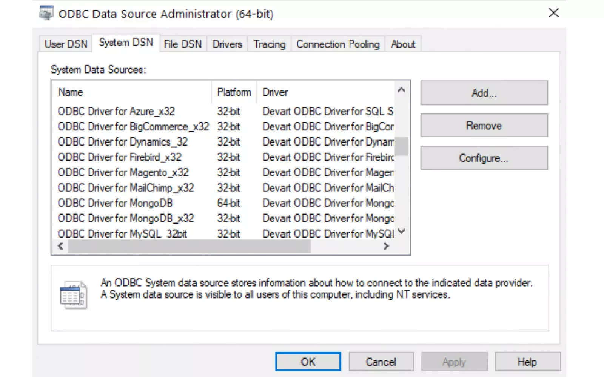604x377 pixels.
Task: Open Configure... for the data source
Action: tap(484, 158)
